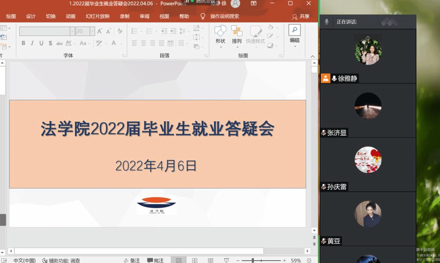Open the 形状 shapes gallery
440x263 pixels.
click(220, 34)
